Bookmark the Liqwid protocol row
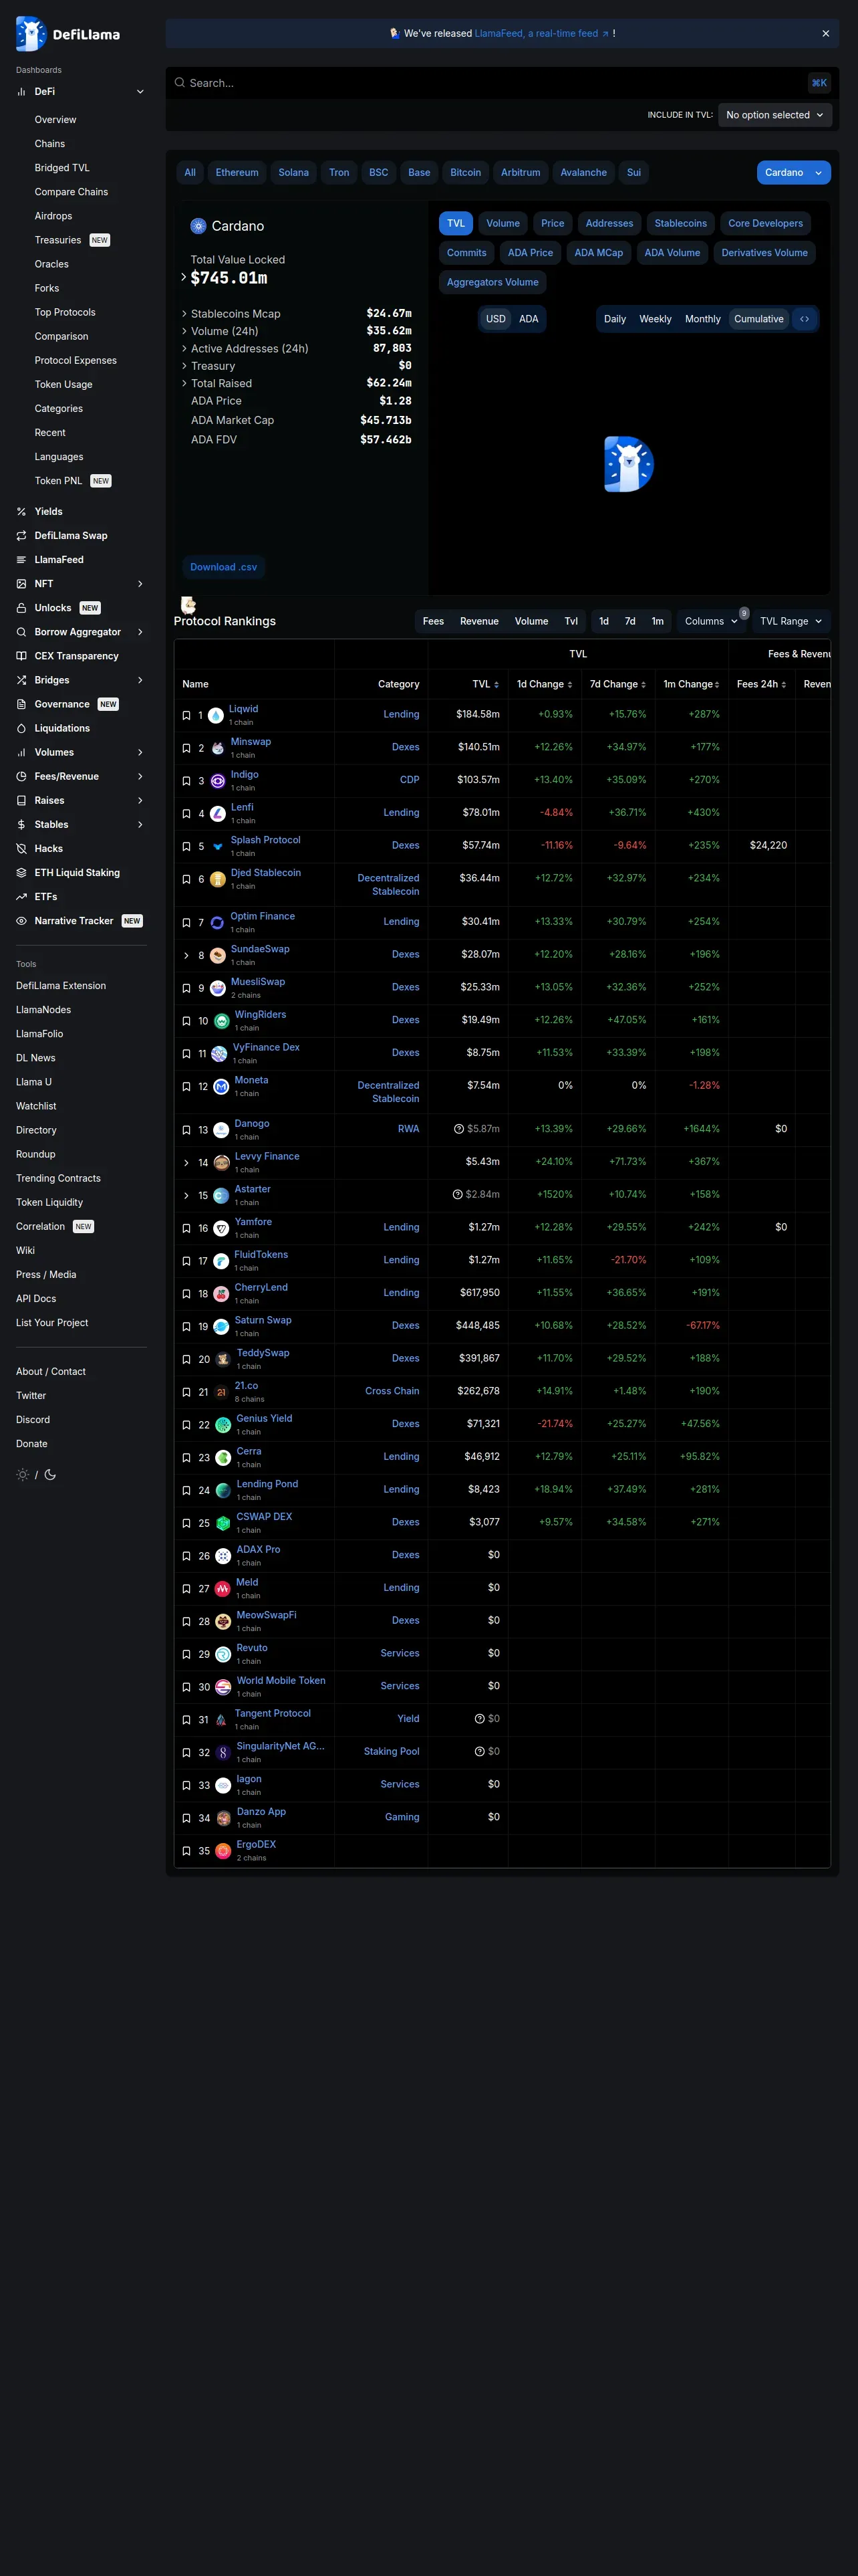Viewport: 858px width, 2576px height. pyautogui.click(x=186, y=715)
